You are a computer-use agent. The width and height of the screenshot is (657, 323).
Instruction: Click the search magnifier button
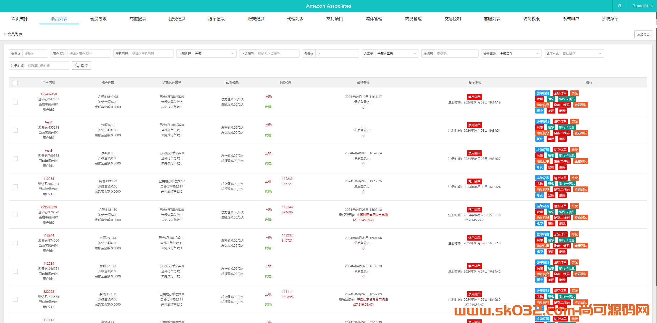pos(81,66)
